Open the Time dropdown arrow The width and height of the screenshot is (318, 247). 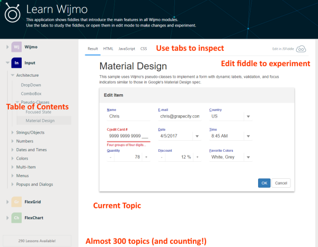(x=248, y=136)
